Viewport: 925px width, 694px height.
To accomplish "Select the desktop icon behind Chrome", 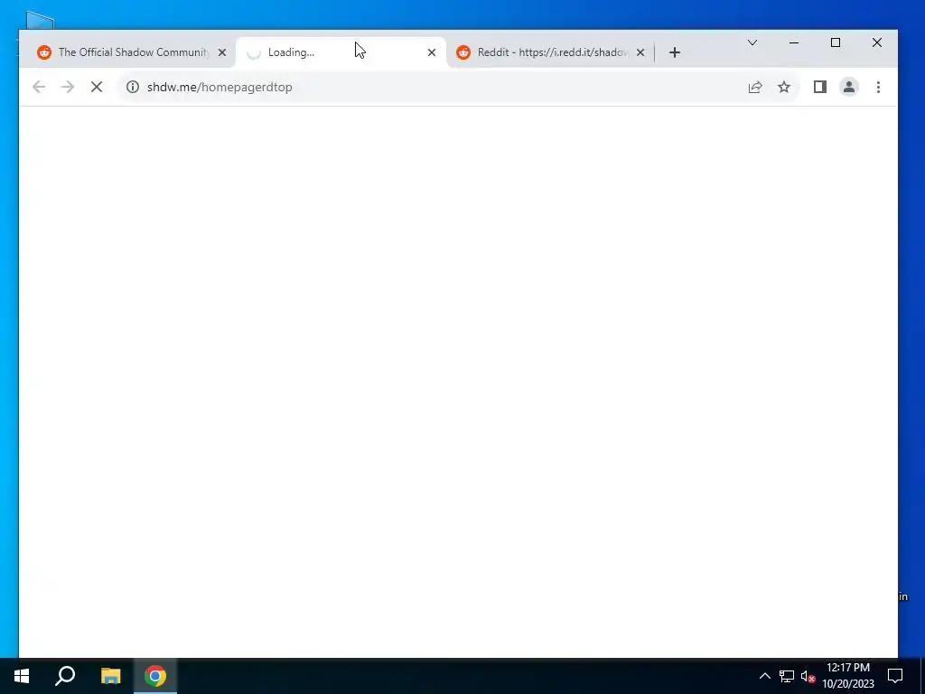I will tap(40, 20).
